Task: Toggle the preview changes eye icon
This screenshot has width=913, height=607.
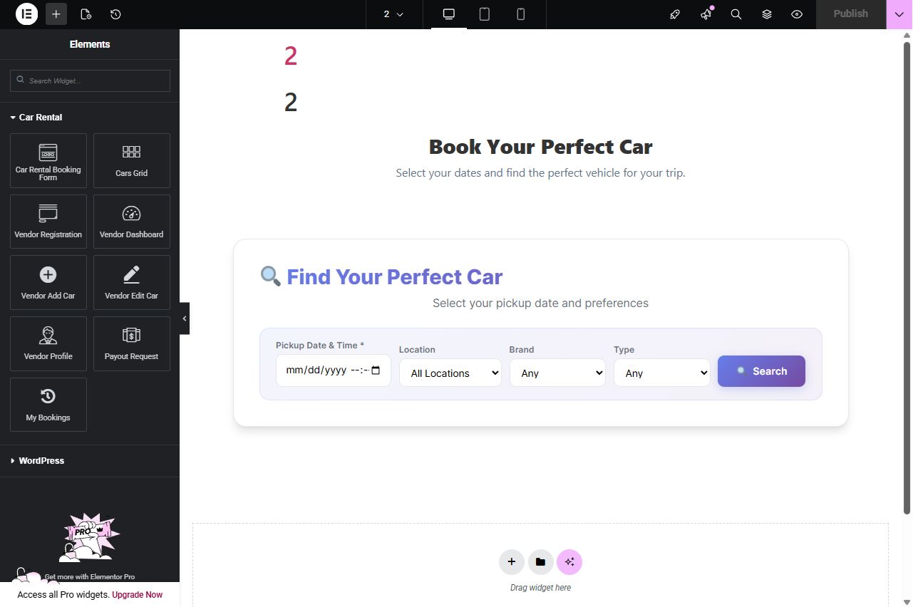Action: (797, 14)
